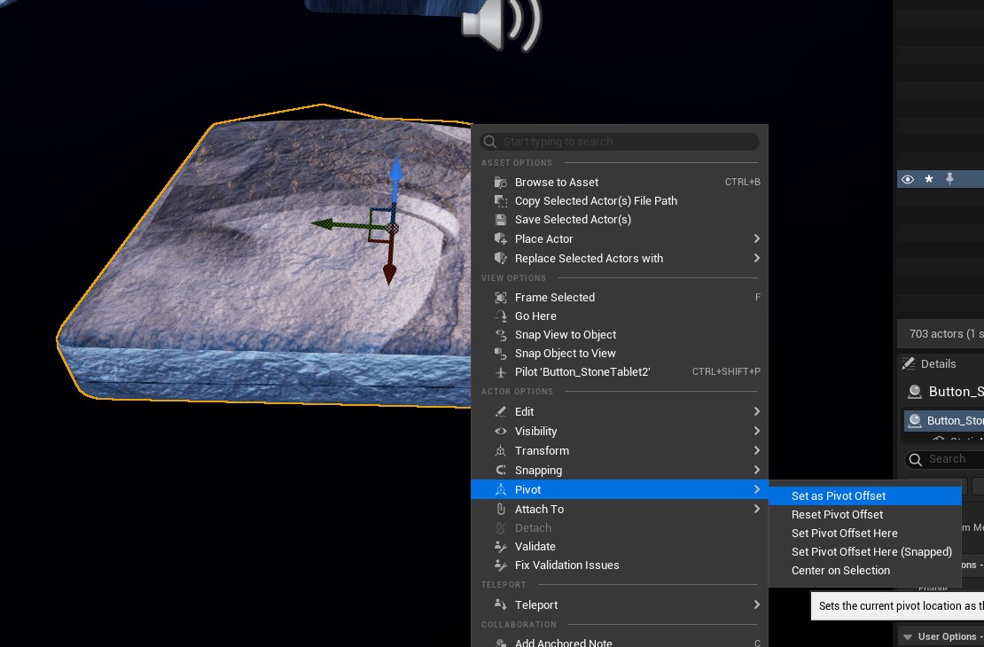Image resolution: width=984 pixels, height=647 pixels.
Task: Select Validate menu entry
Action: 620,547
